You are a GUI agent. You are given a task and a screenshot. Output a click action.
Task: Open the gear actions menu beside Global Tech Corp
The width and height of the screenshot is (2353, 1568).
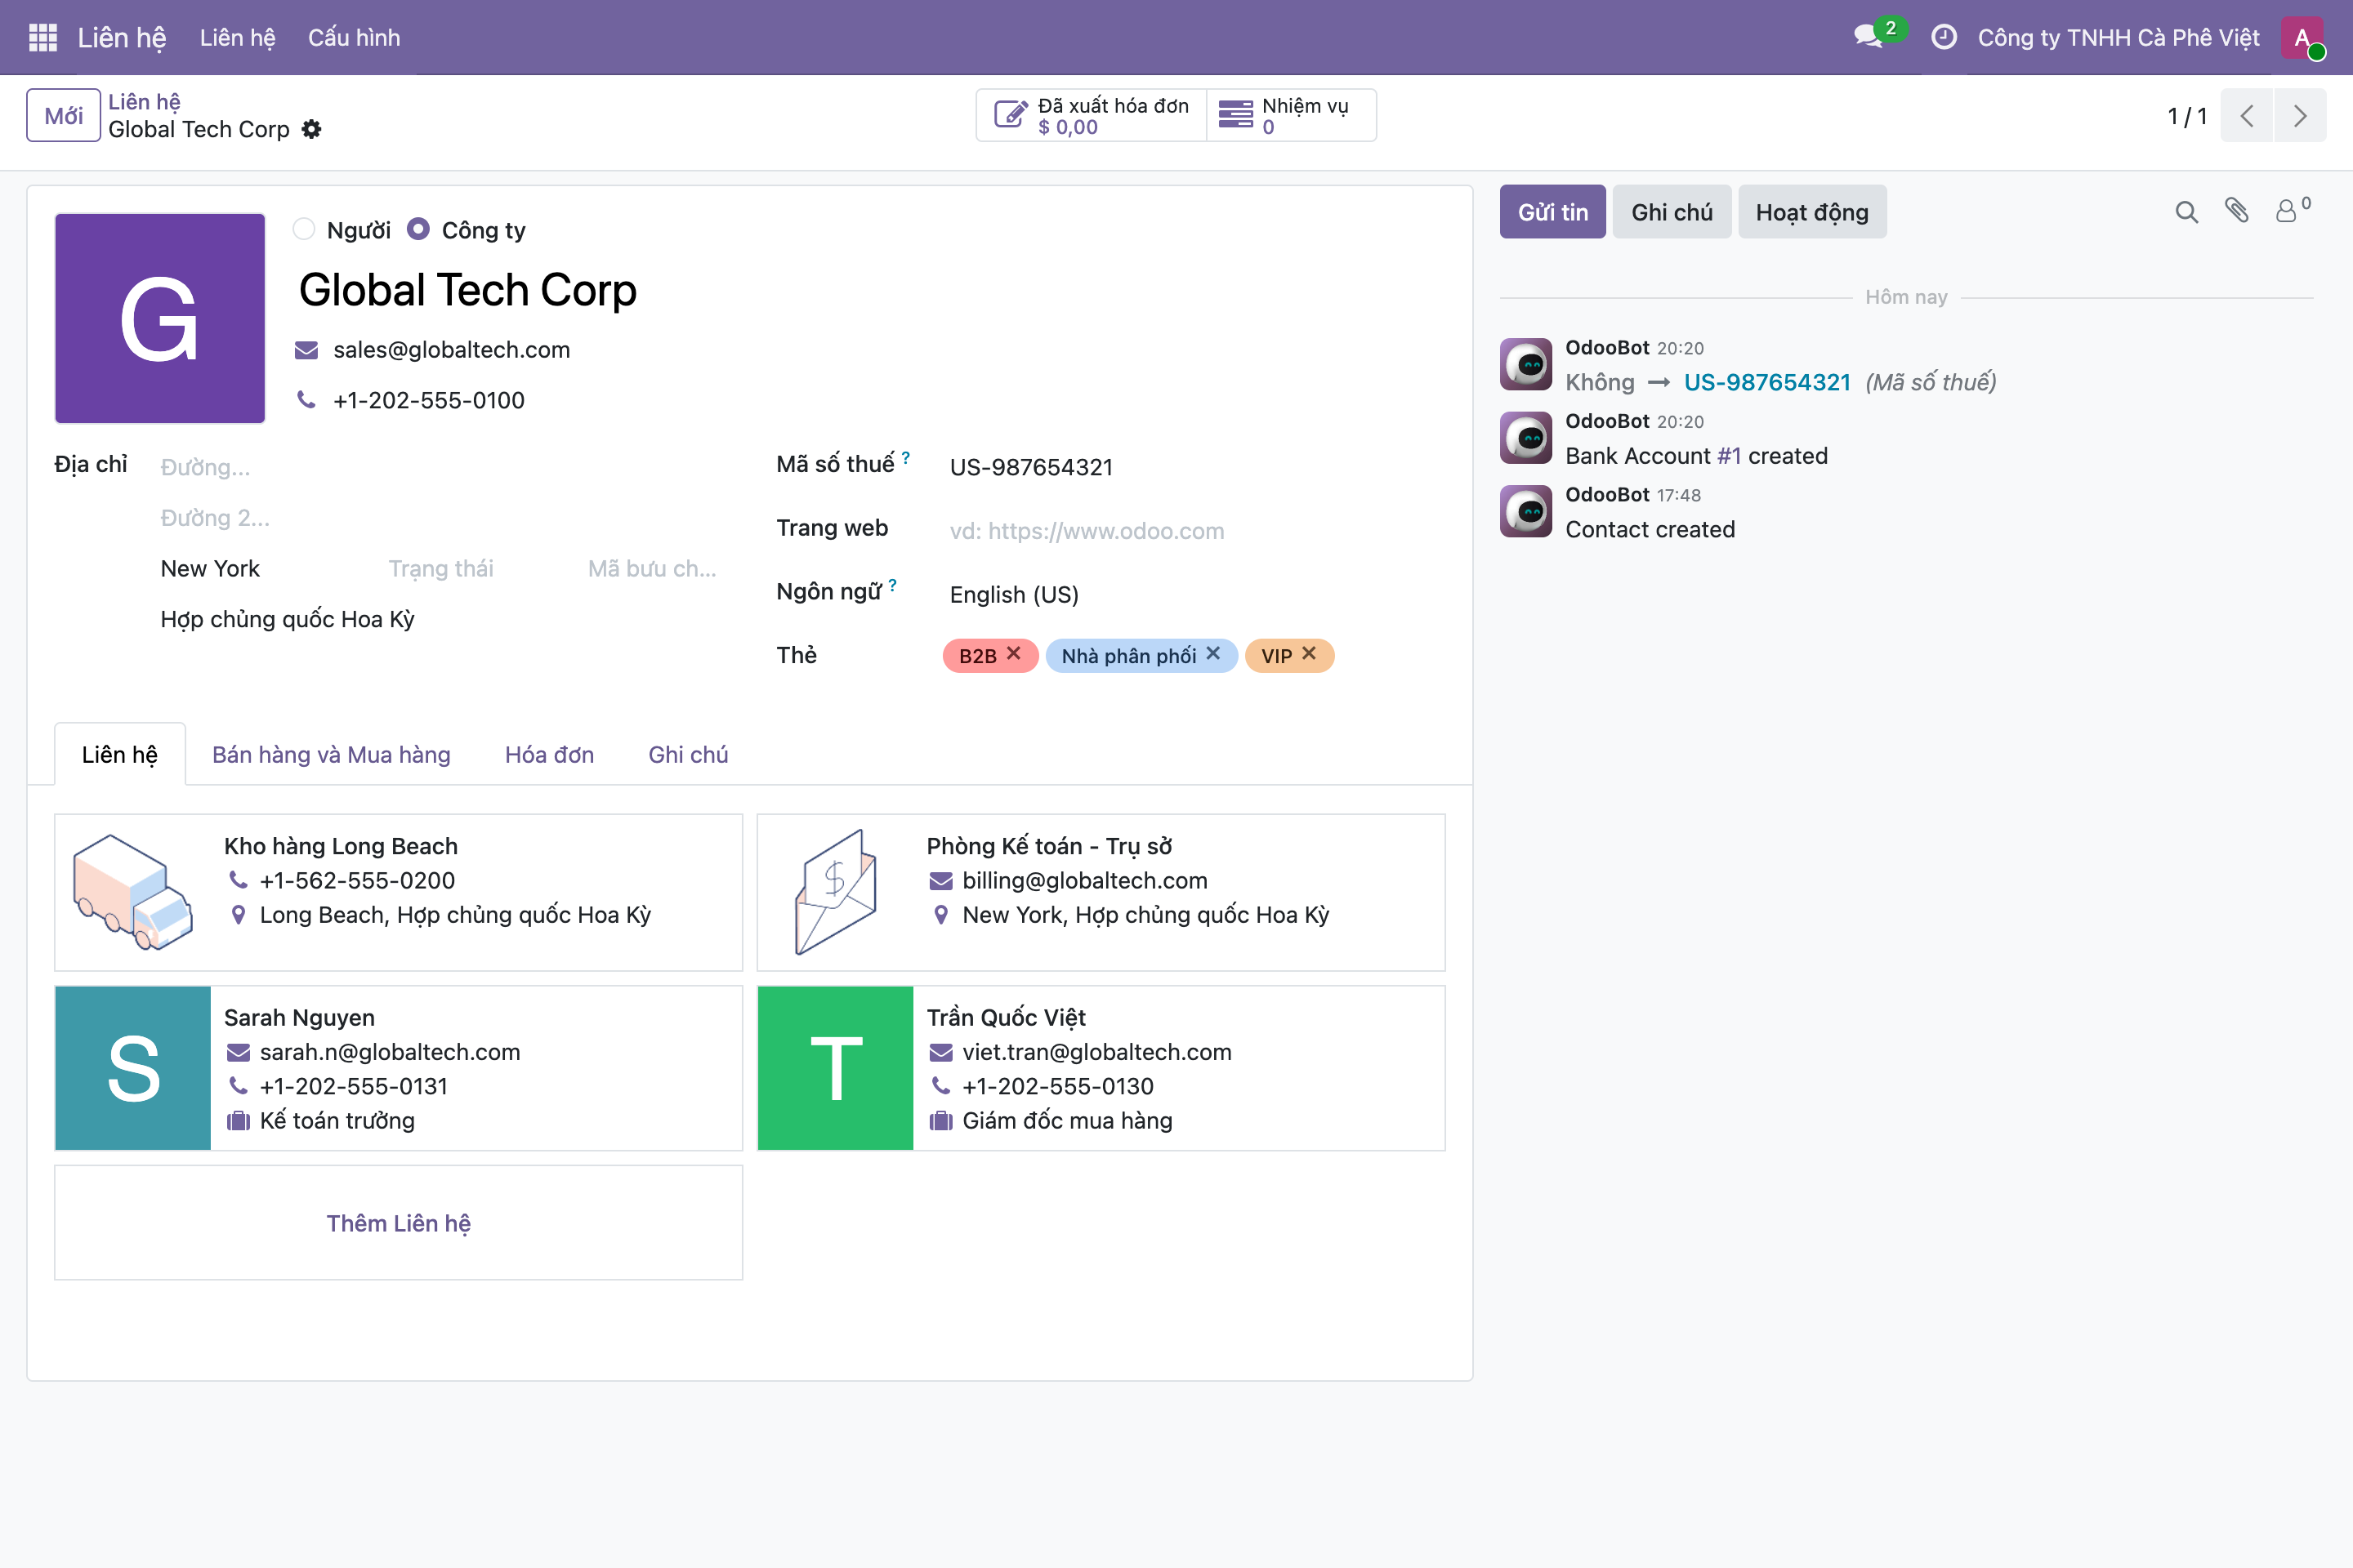312,129
